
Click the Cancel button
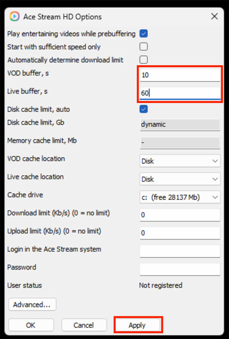[84, 325]
